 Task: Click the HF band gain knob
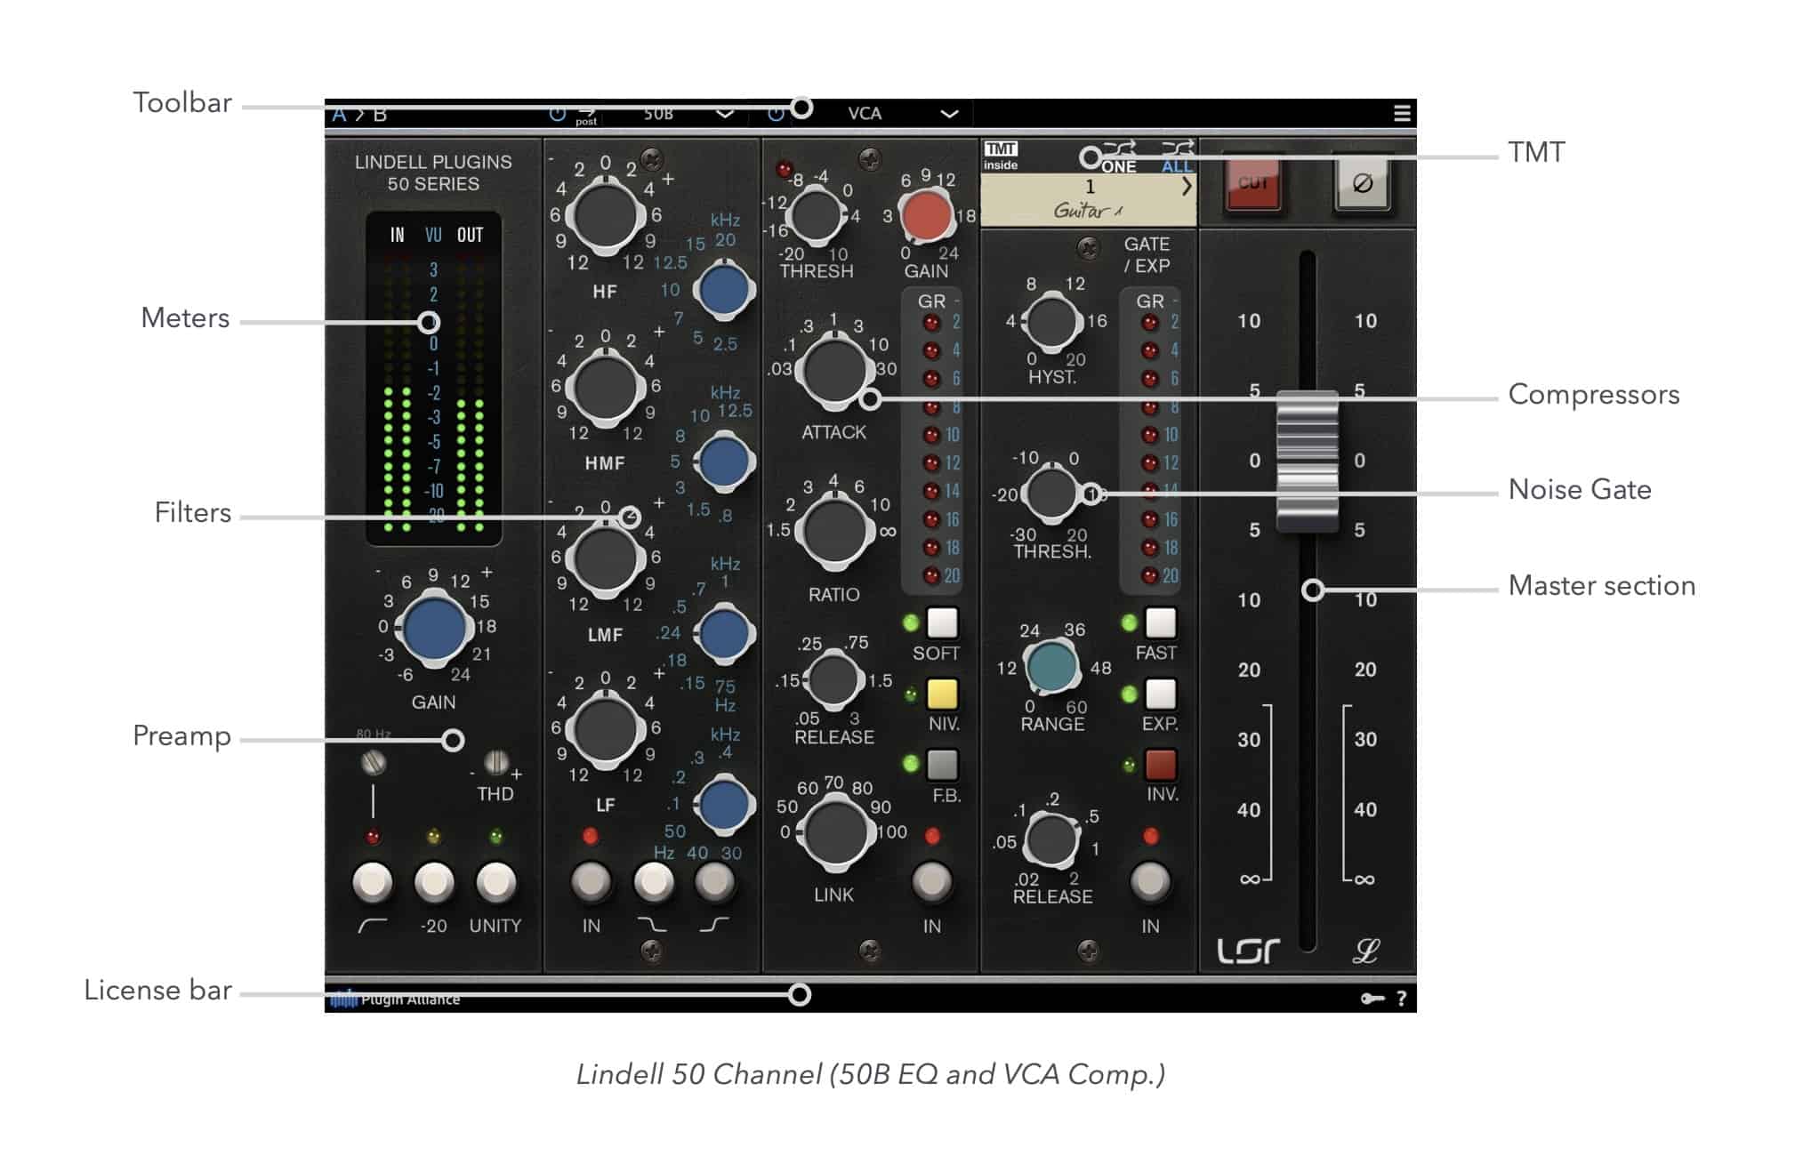(x=606, y=216)
